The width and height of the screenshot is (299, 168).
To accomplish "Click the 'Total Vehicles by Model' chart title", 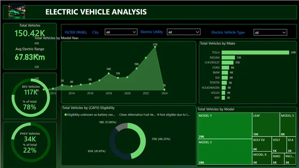I will [216, 109].
